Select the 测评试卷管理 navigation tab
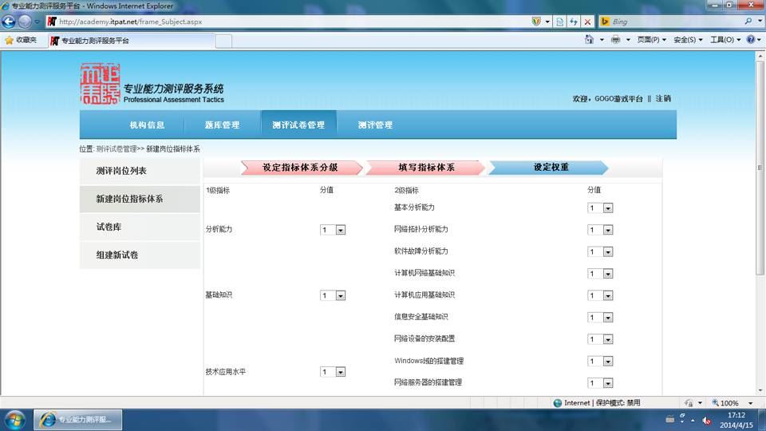Screen dimensions: 766x431 298,125
